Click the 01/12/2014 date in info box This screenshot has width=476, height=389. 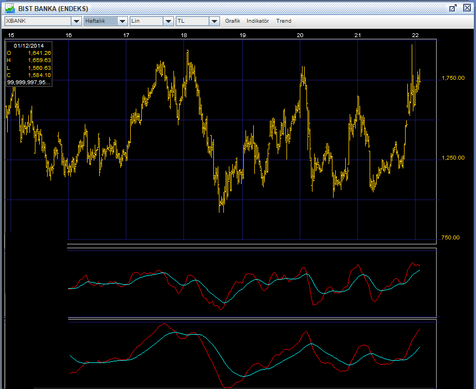(x=29, y=46)
